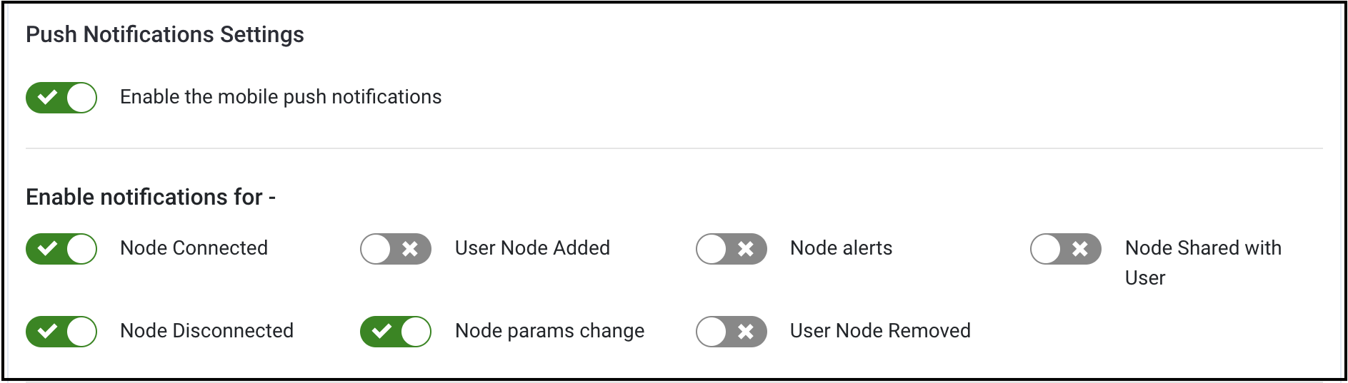The width and height of the screenshot is (1348, 383).
Task: Disable Node params change toggle
Action: (396, 332)
